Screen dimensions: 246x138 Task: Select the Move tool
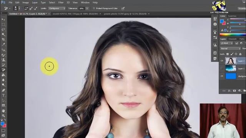[x=3, y=20]
